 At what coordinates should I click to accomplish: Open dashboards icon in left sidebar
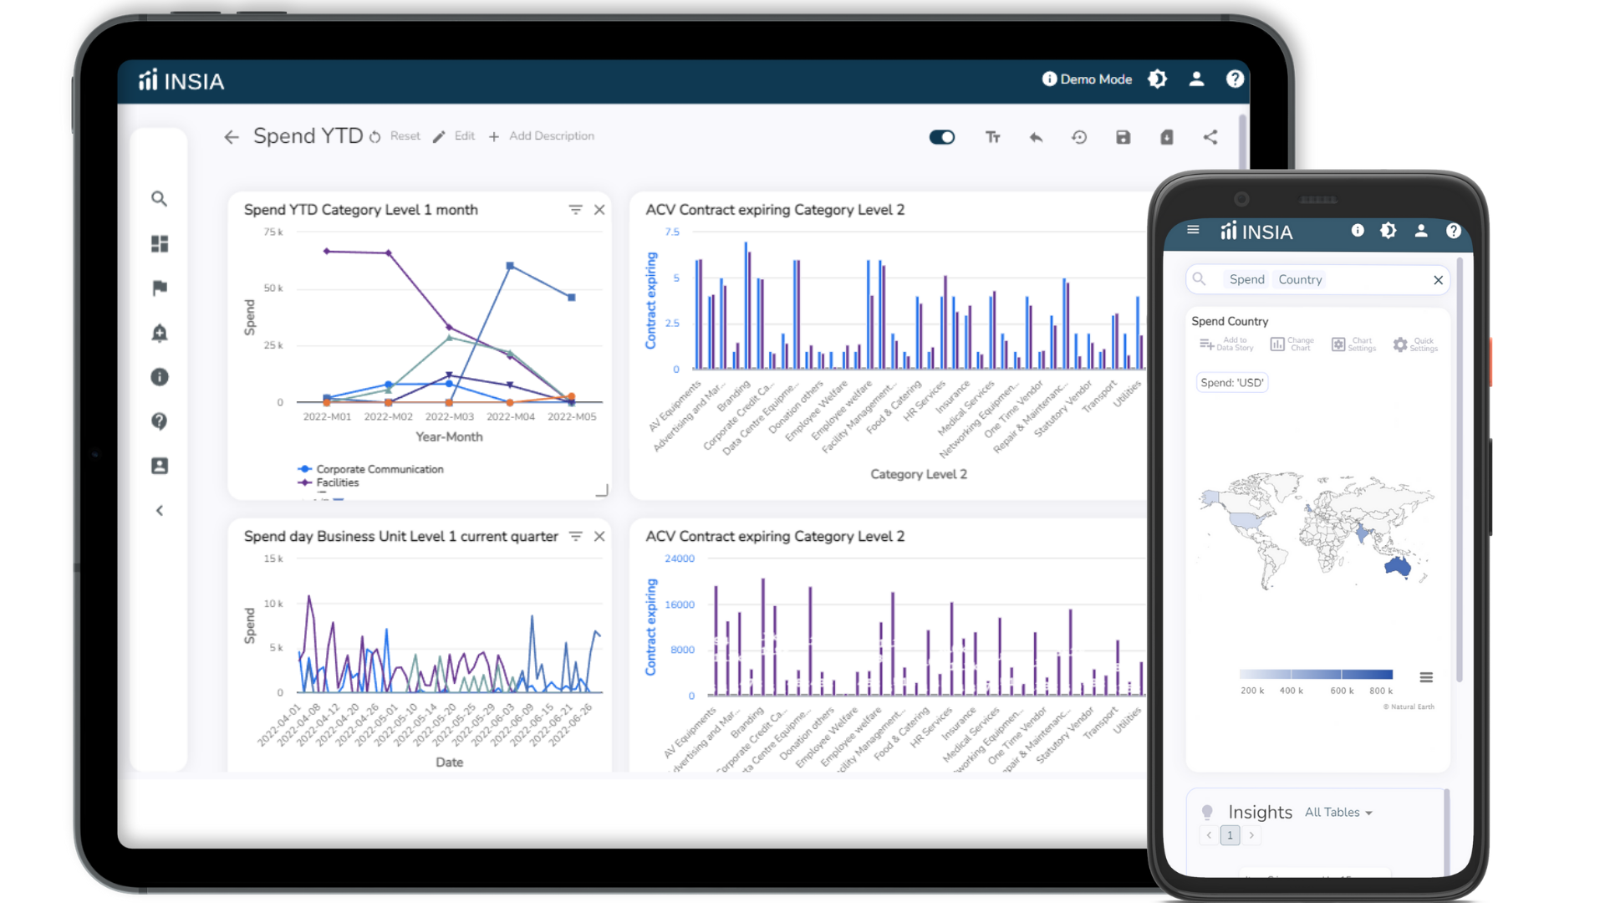(x=159, y=243)
